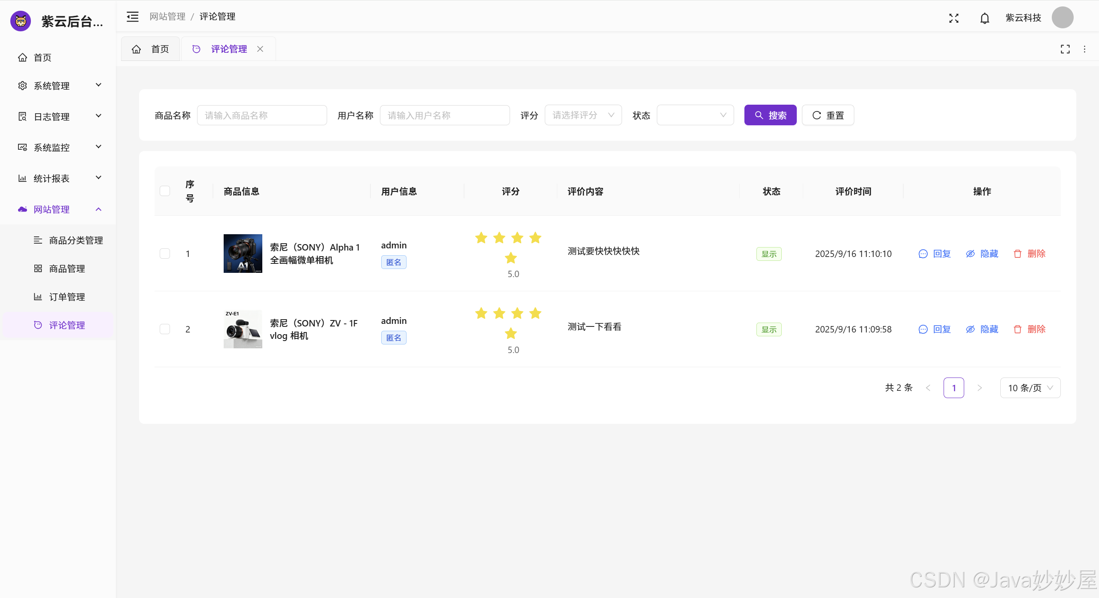1099x598 pixels.
Task: Click the fifth star of row 1 rating
Action: pyautogui.click(x=511, y=258)
